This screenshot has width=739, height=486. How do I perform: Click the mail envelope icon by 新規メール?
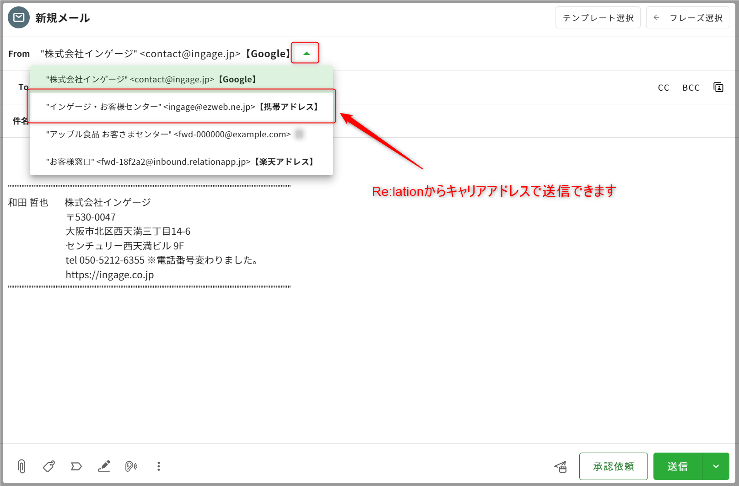(19, 18)
